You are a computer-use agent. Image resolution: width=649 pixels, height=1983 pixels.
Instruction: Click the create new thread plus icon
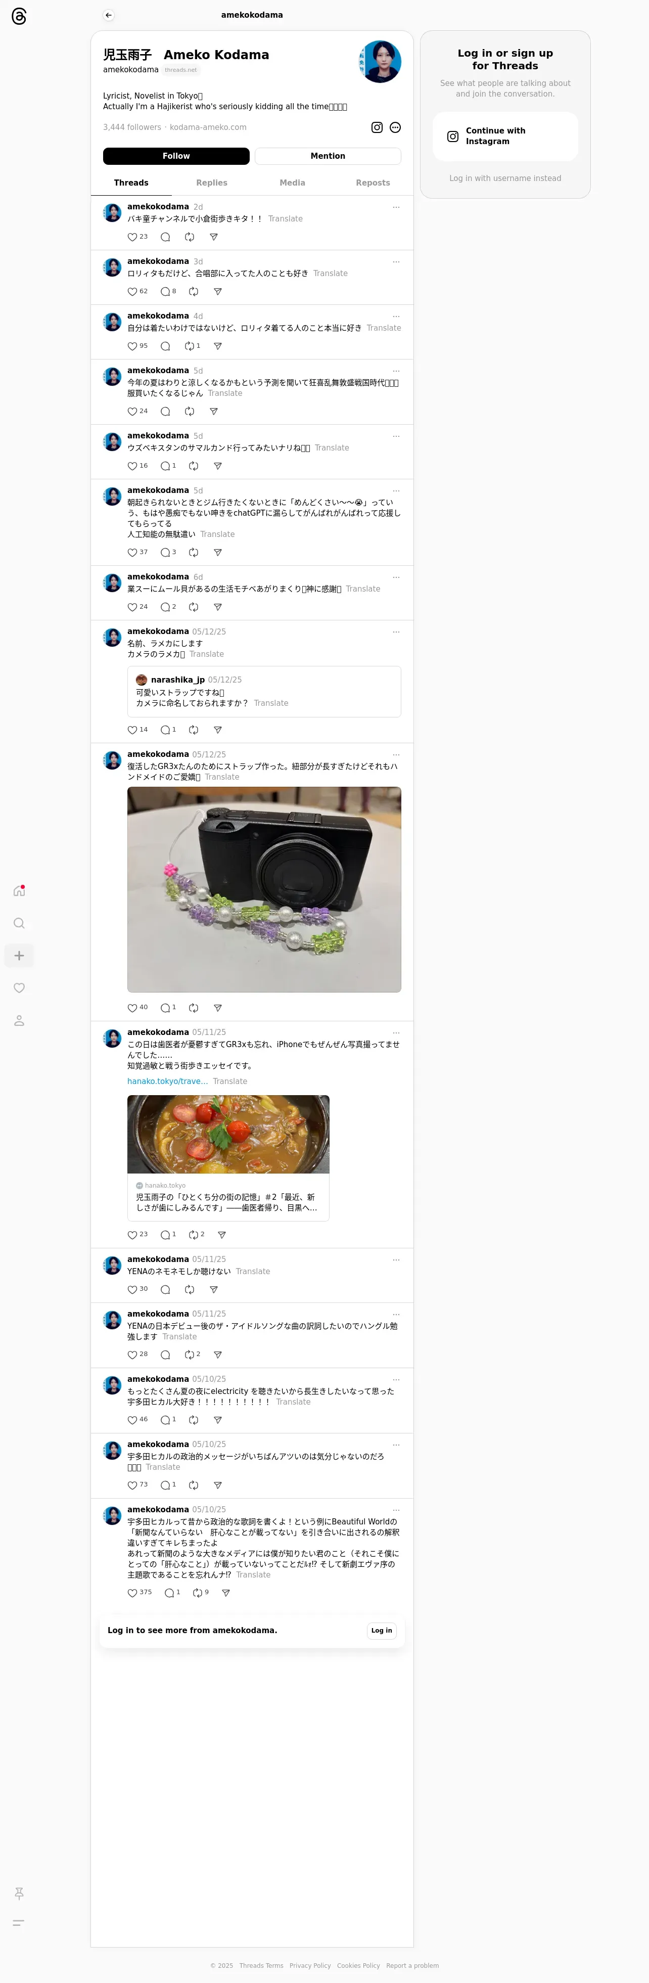[x=19, y=955]
